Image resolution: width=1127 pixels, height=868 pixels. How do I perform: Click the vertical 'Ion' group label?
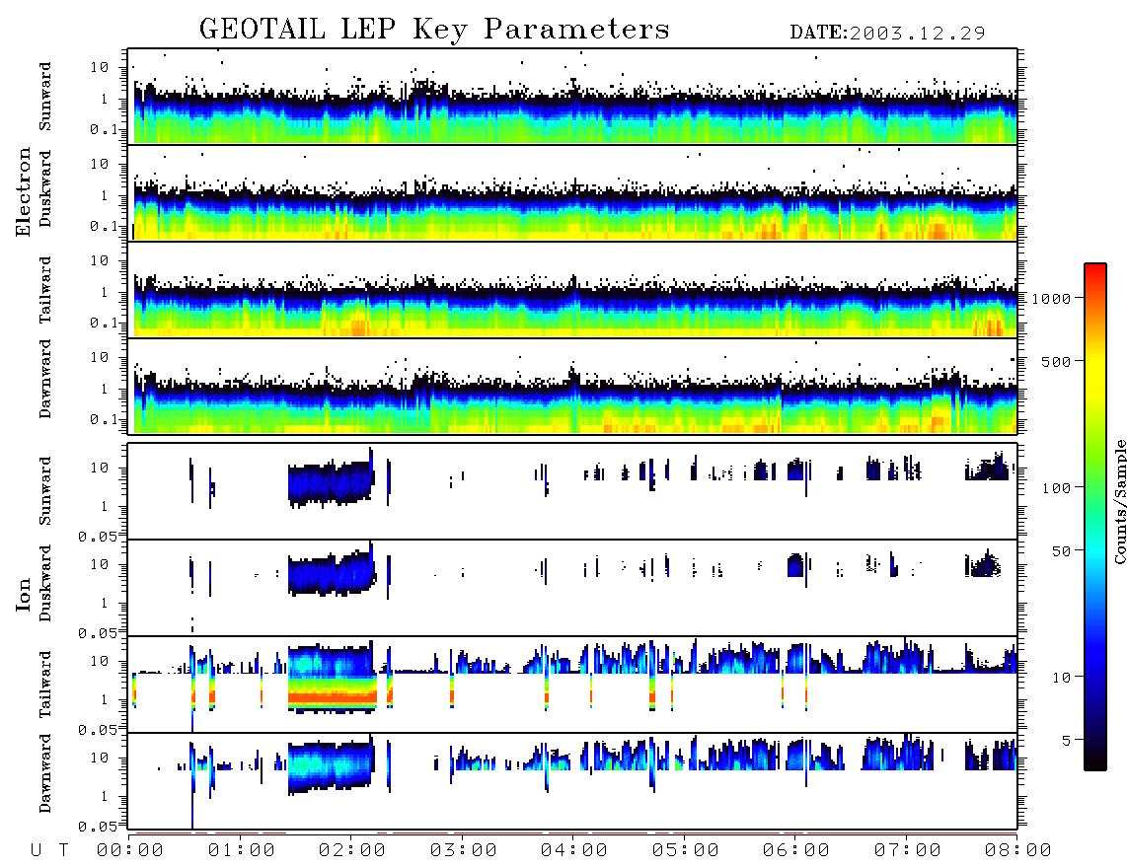23,594
